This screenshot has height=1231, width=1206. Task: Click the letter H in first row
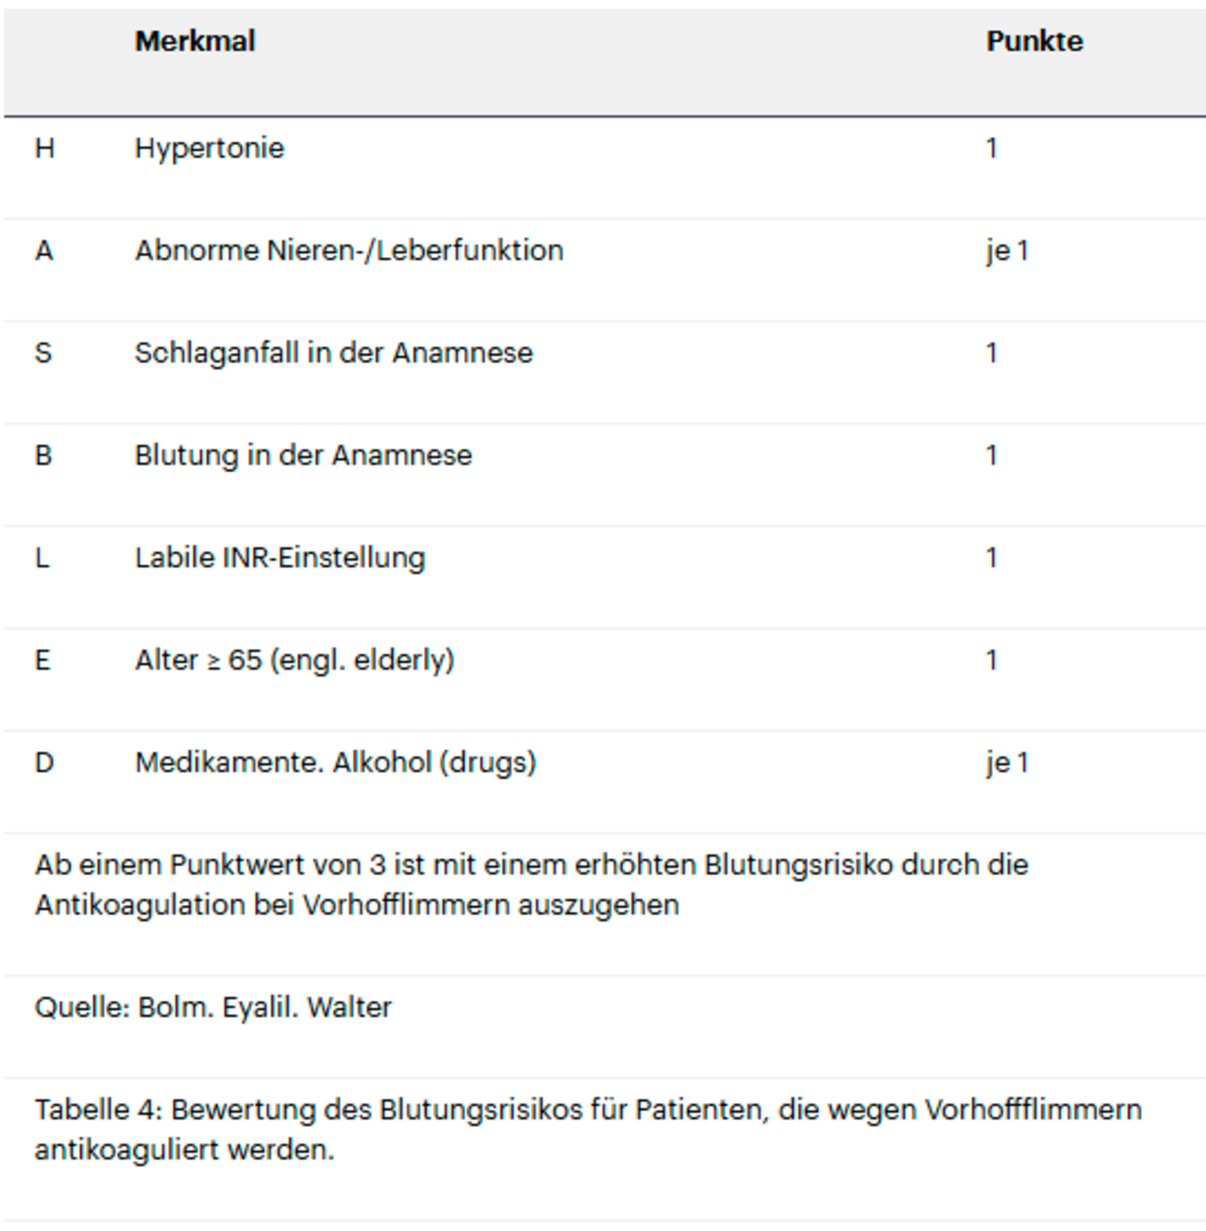tap(44, 149)
